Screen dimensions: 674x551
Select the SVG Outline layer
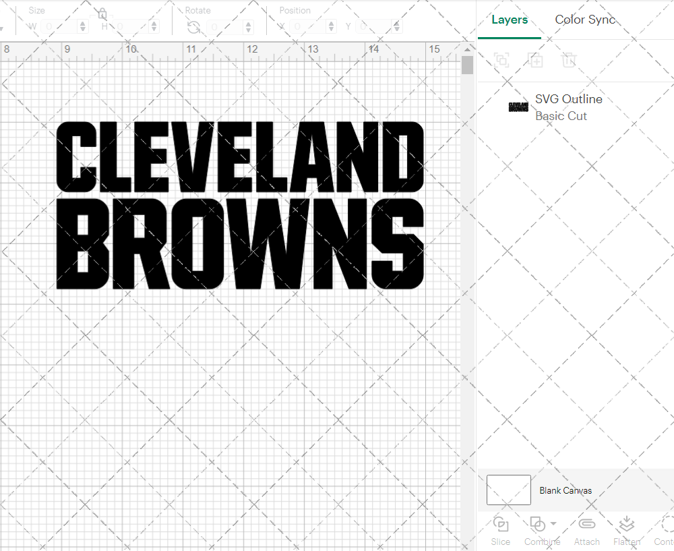[568, 107]
